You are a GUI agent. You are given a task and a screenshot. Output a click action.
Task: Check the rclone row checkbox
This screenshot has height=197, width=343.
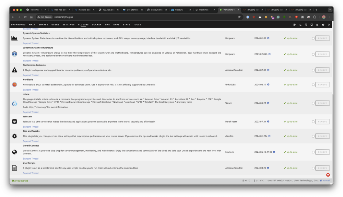[x=313, y=103]
